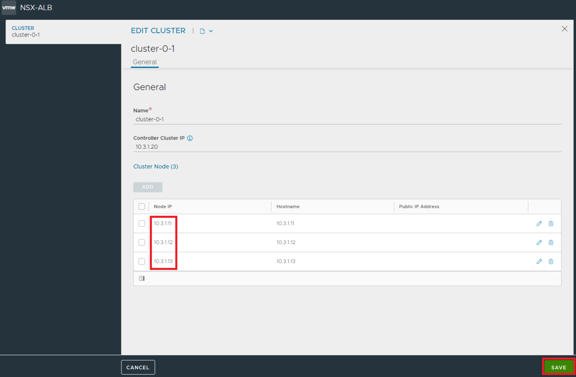Click the SAVE button
Image resolution: width=576 pixels, height=377 pixels.
tap(559, 367)
